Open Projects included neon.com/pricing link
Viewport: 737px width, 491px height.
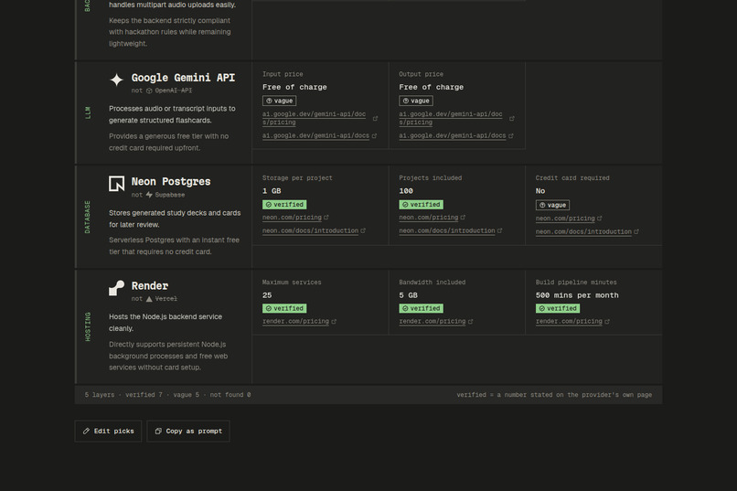[x=428, y=218]
